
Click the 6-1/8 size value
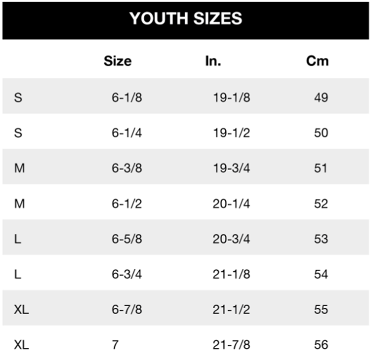127,97
